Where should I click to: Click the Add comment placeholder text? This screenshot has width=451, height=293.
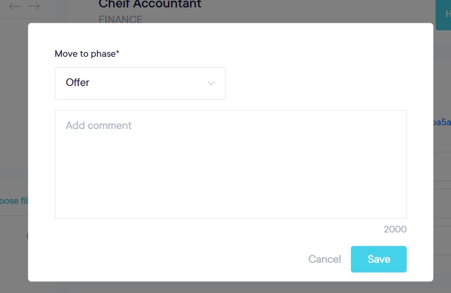[x=98, y=126]
